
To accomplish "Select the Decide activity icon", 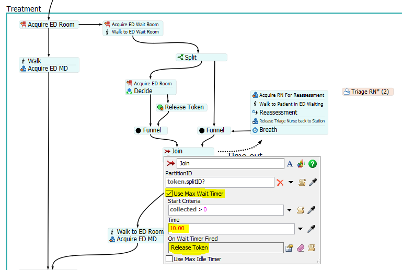I will point(130,91).
